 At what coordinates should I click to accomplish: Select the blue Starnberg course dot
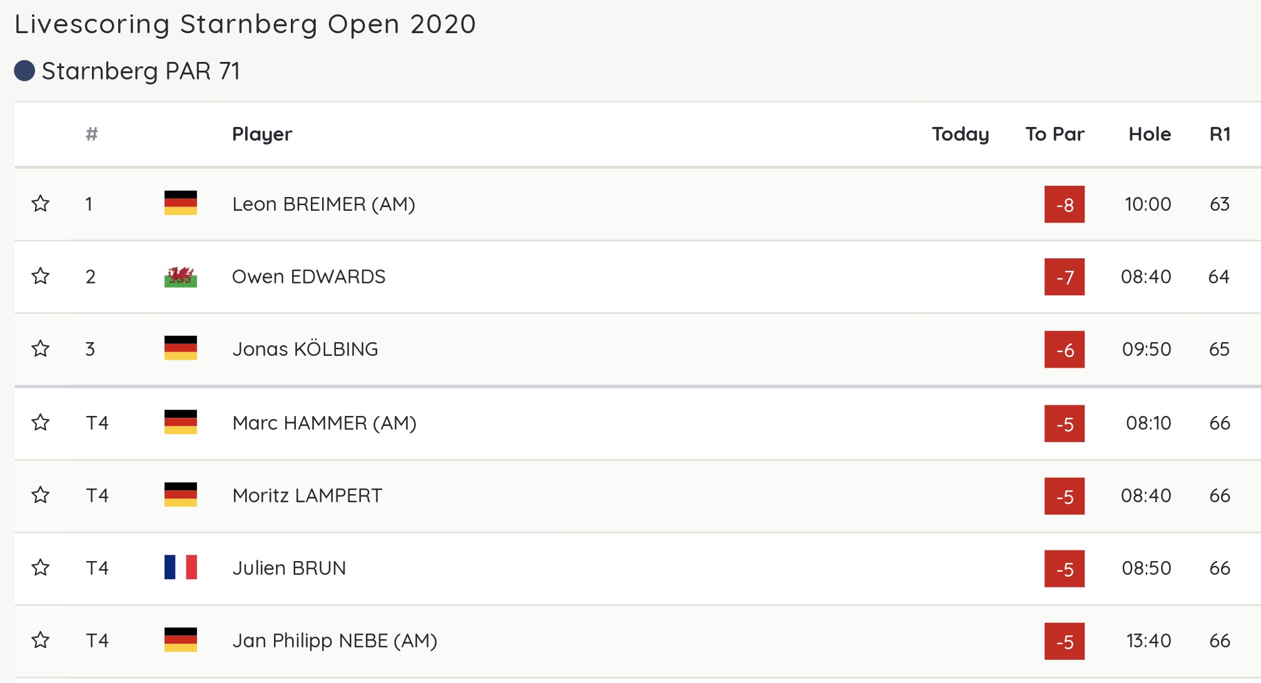(x=24, y=71)
